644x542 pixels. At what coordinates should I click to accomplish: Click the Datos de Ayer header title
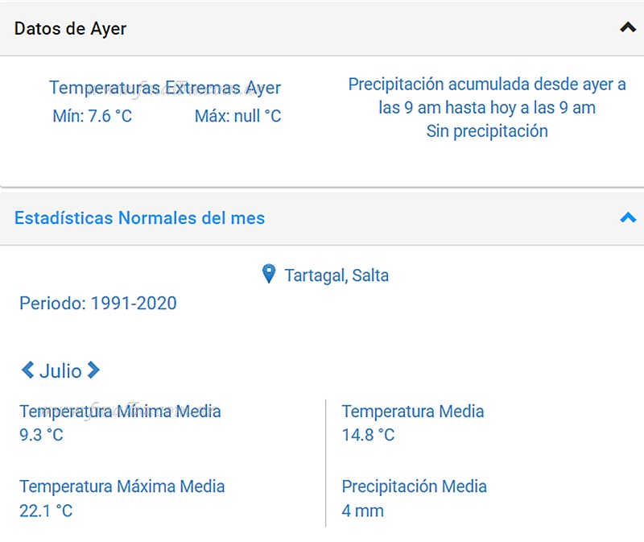click(71, 28)
